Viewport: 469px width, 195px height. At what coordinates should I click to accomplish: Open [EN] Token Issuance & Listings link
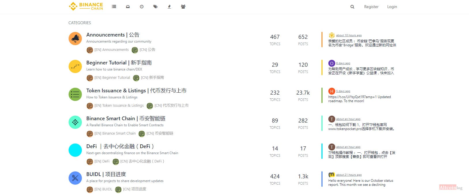tap(119, 106)
